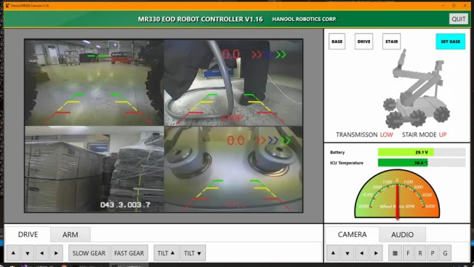The height and width of the screenshot is (267, 474).
Task: Click the camera quad-view square icon
Action: click(x=395, y=252)
